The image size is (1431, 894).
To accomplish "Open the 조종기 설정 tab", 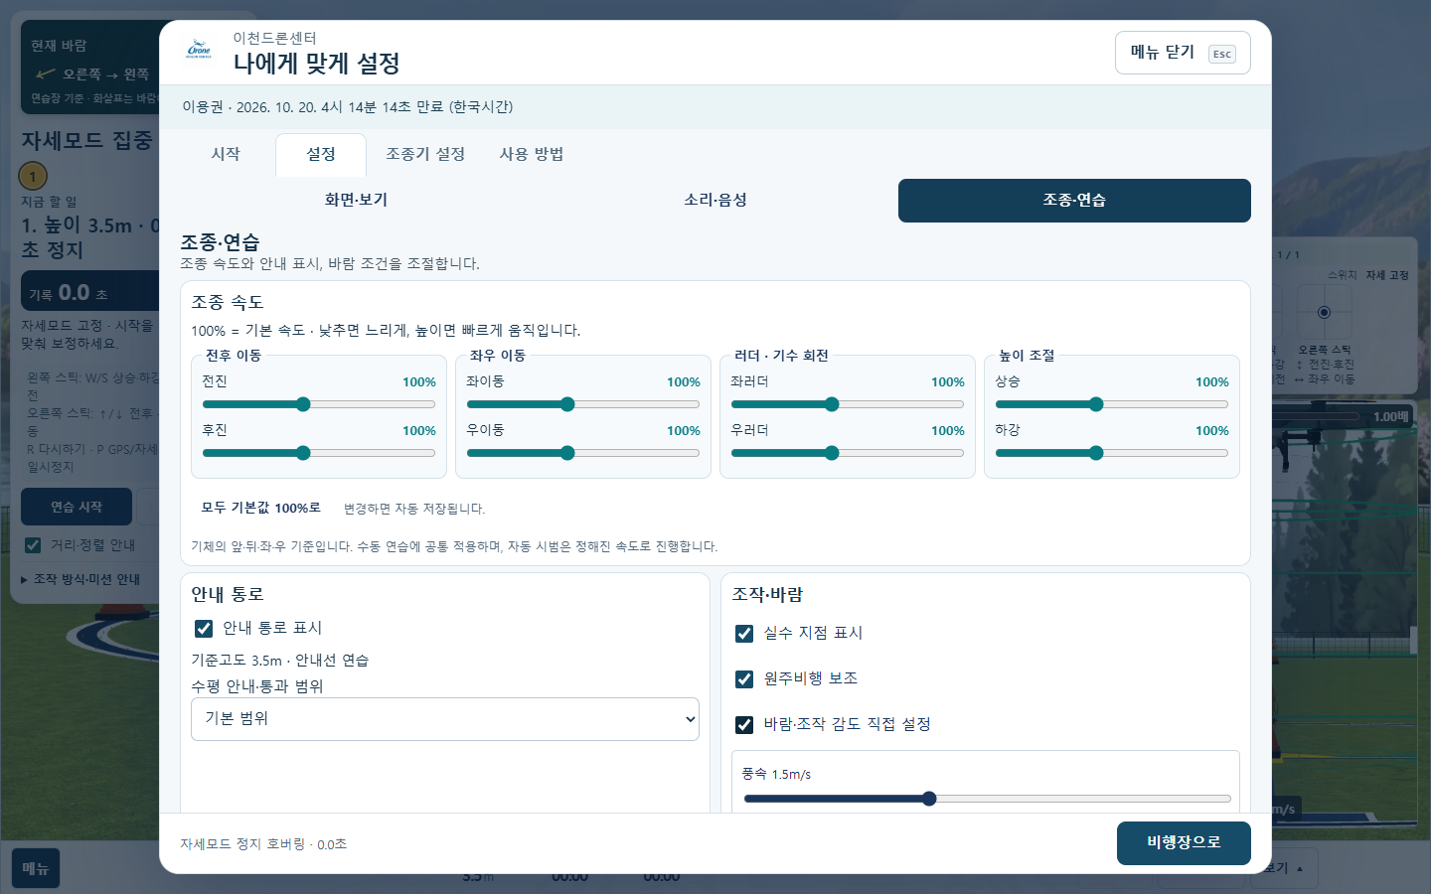I will 425,154.
